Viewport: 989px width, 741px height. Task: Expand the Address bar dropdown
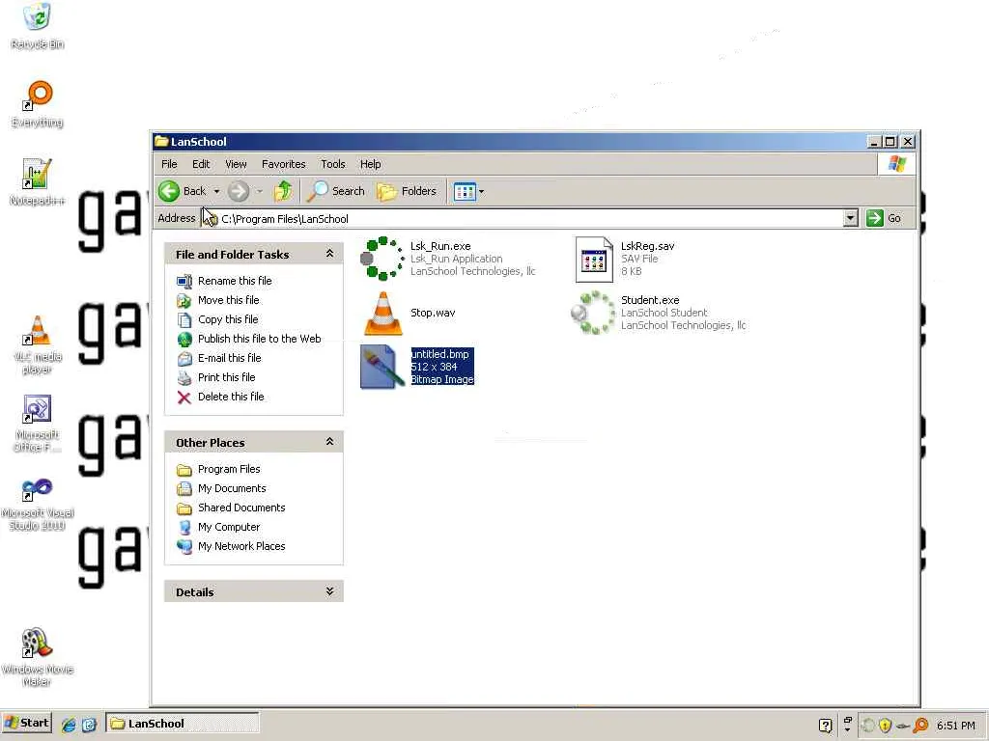(850, 219)
